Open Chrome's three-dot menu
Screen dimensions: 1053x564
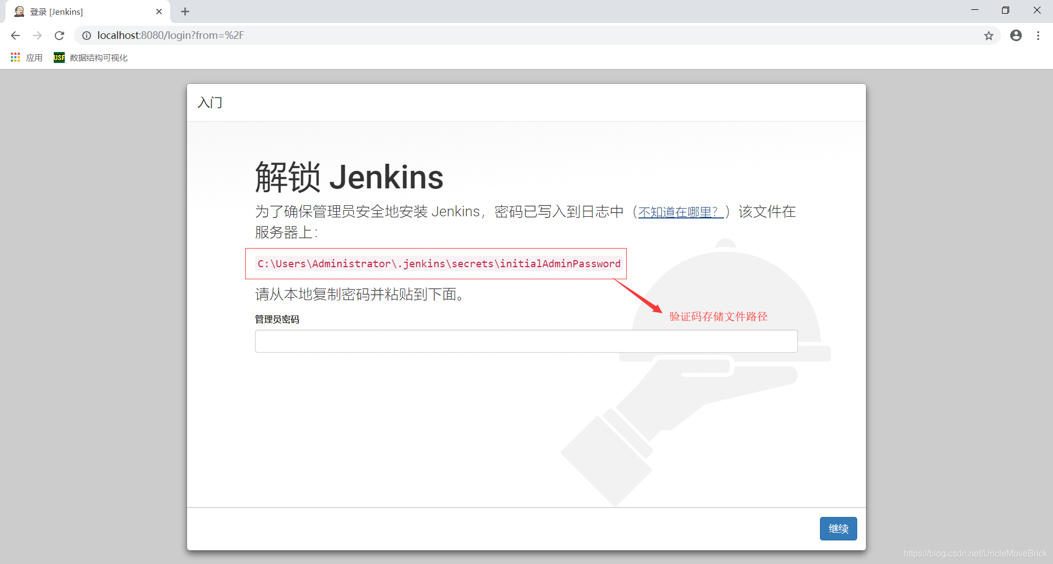tap(1038, 36)
